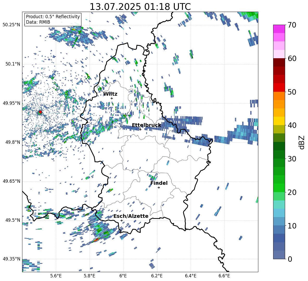Click the yellow colorbar segment at 40
Screen dimensions: 308x281
pos(279,121)
